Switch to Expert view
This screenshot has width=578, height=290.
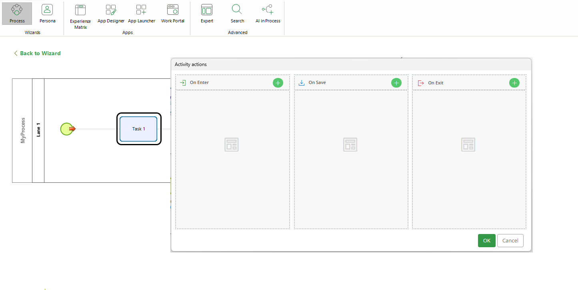click(x=207, y=14)
